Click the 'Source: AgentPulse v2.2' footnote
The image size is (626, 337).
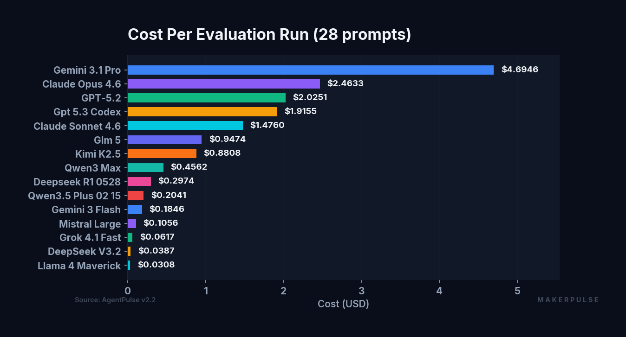[115, 300]
